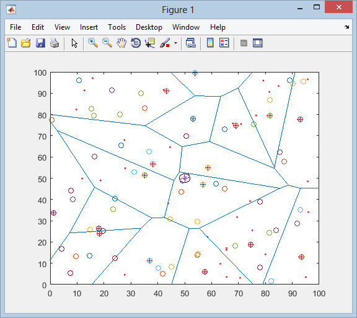Toggle the Edit Plot arrow tool
This screenshot has height=318, width=357.
74,43
